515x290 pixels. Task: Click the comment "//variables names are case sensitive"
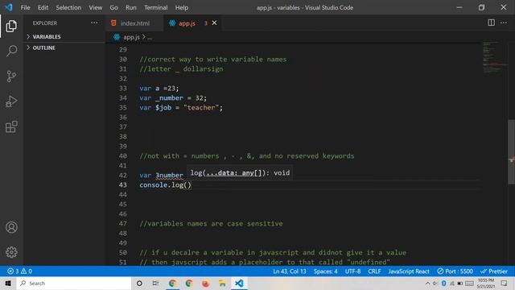pos(211,224)
